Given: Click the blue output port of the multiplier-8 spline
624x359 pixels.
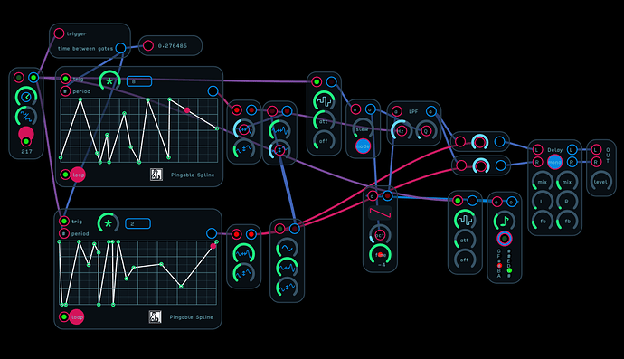Looking at the screenshot, I should (x=213, y=91).
